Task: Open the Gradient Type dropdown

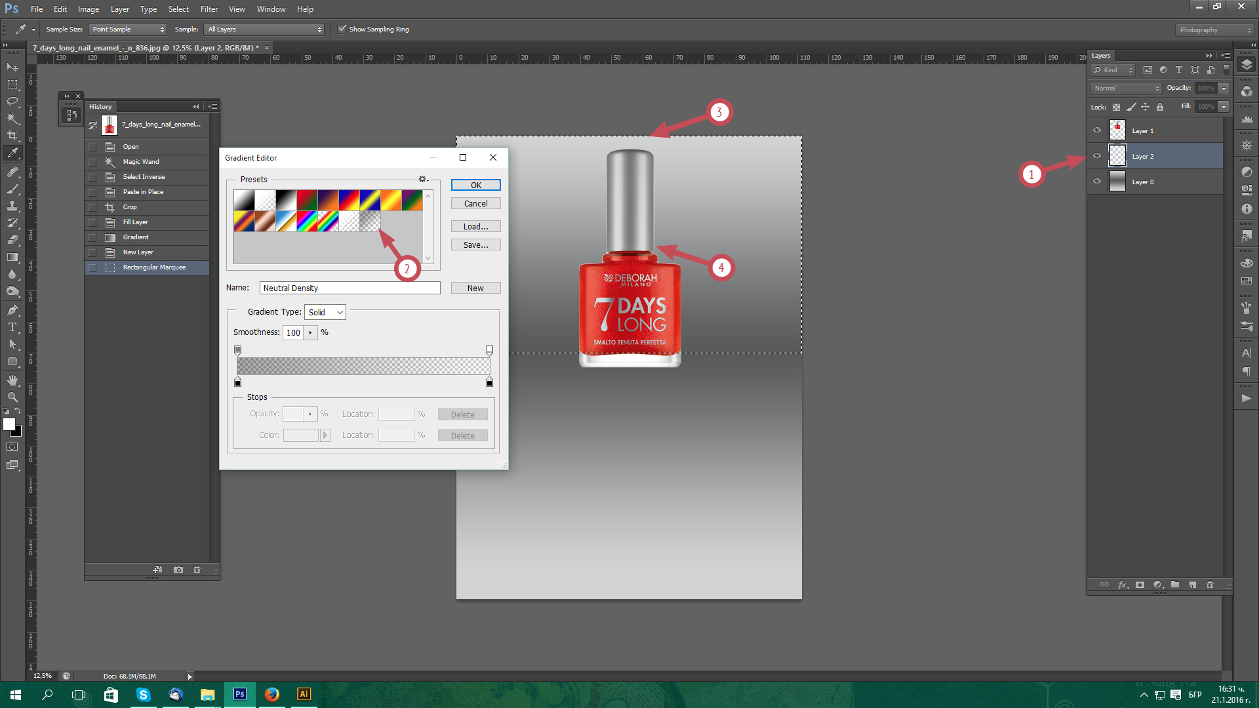Action: click(x=325, y=313)
